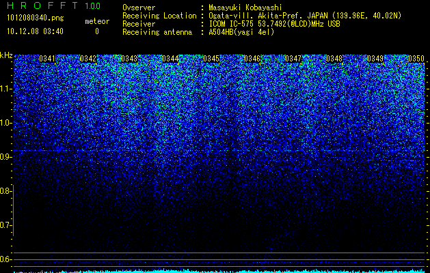Click the observer name Masayuki Kobayashi
Screen dimensions: 430x273
click(x=245, y=8)
